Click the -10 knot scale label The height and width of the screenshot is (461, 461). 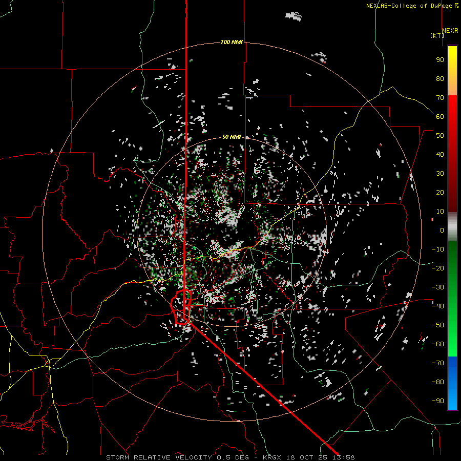click(438, 249)
